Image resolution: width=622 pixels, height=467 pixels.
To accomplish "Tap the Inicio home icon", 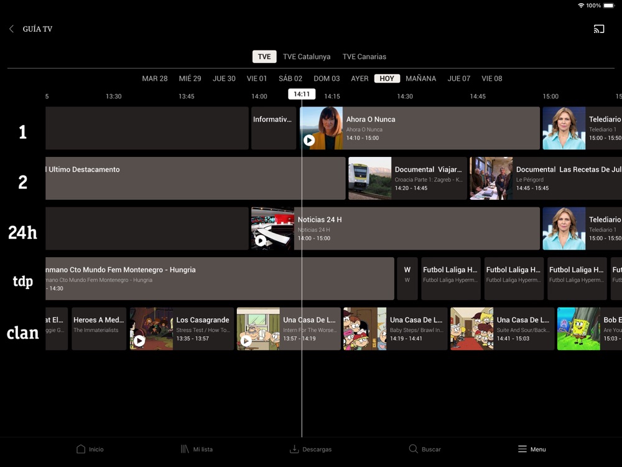I will click(81, 449).
